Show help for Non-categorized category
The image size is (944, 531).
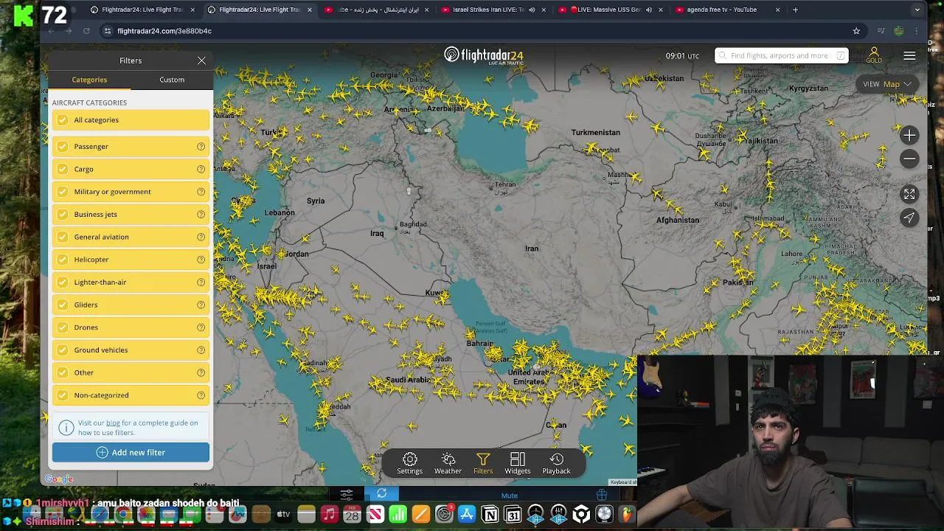[201, 395]
